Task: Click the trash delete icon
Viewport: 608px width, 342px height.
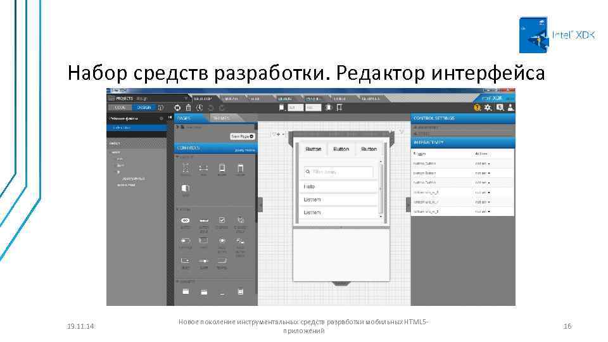Action: pyautogui.click(x=189, y=108)
